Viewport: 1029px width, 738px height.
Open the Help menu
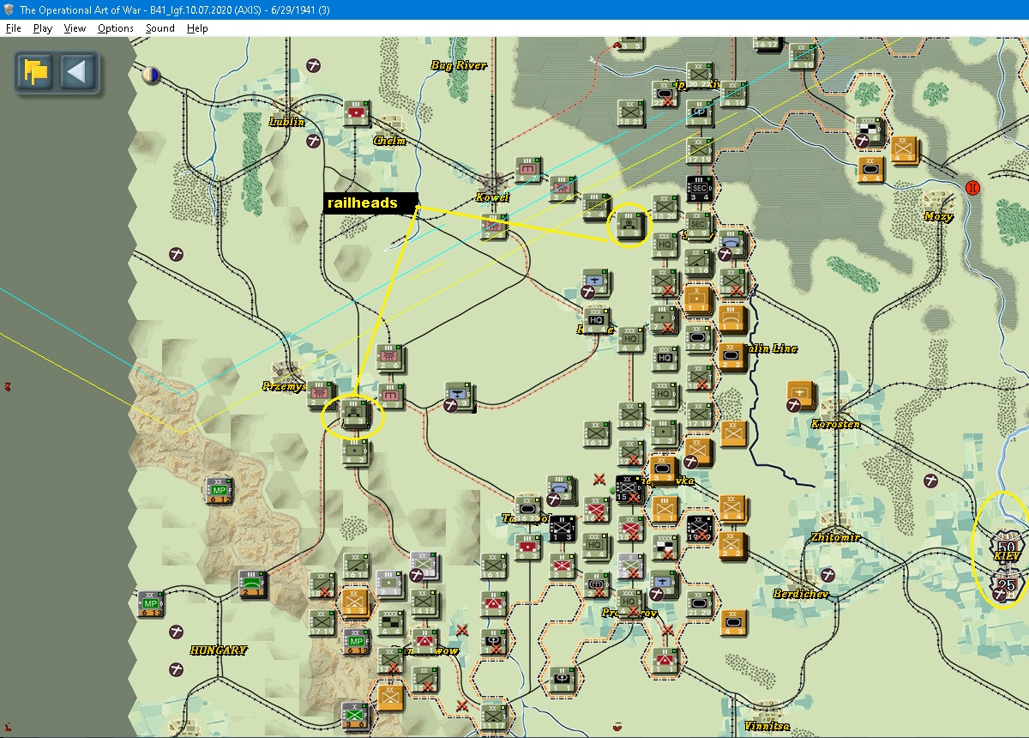click(x=197, y=28)
